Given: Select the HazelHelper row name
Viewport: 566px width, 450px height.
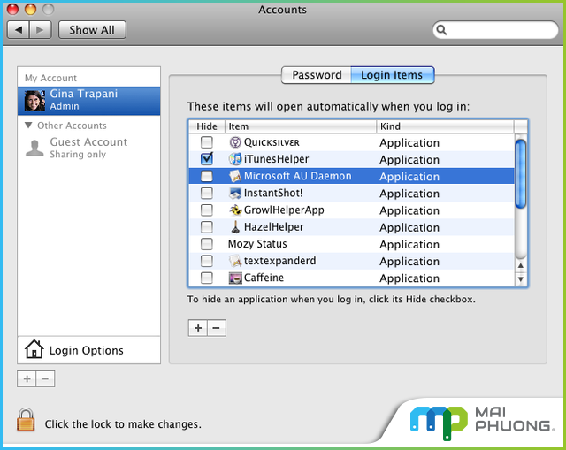Looking at the screenshot, I should 273,227.
